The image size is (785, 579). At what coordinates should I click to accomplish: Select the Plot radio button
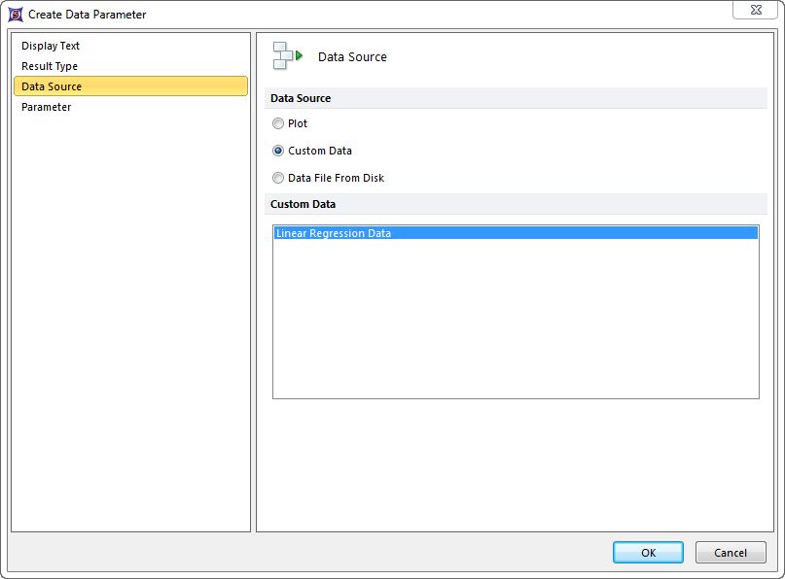(x=279, y=123)
